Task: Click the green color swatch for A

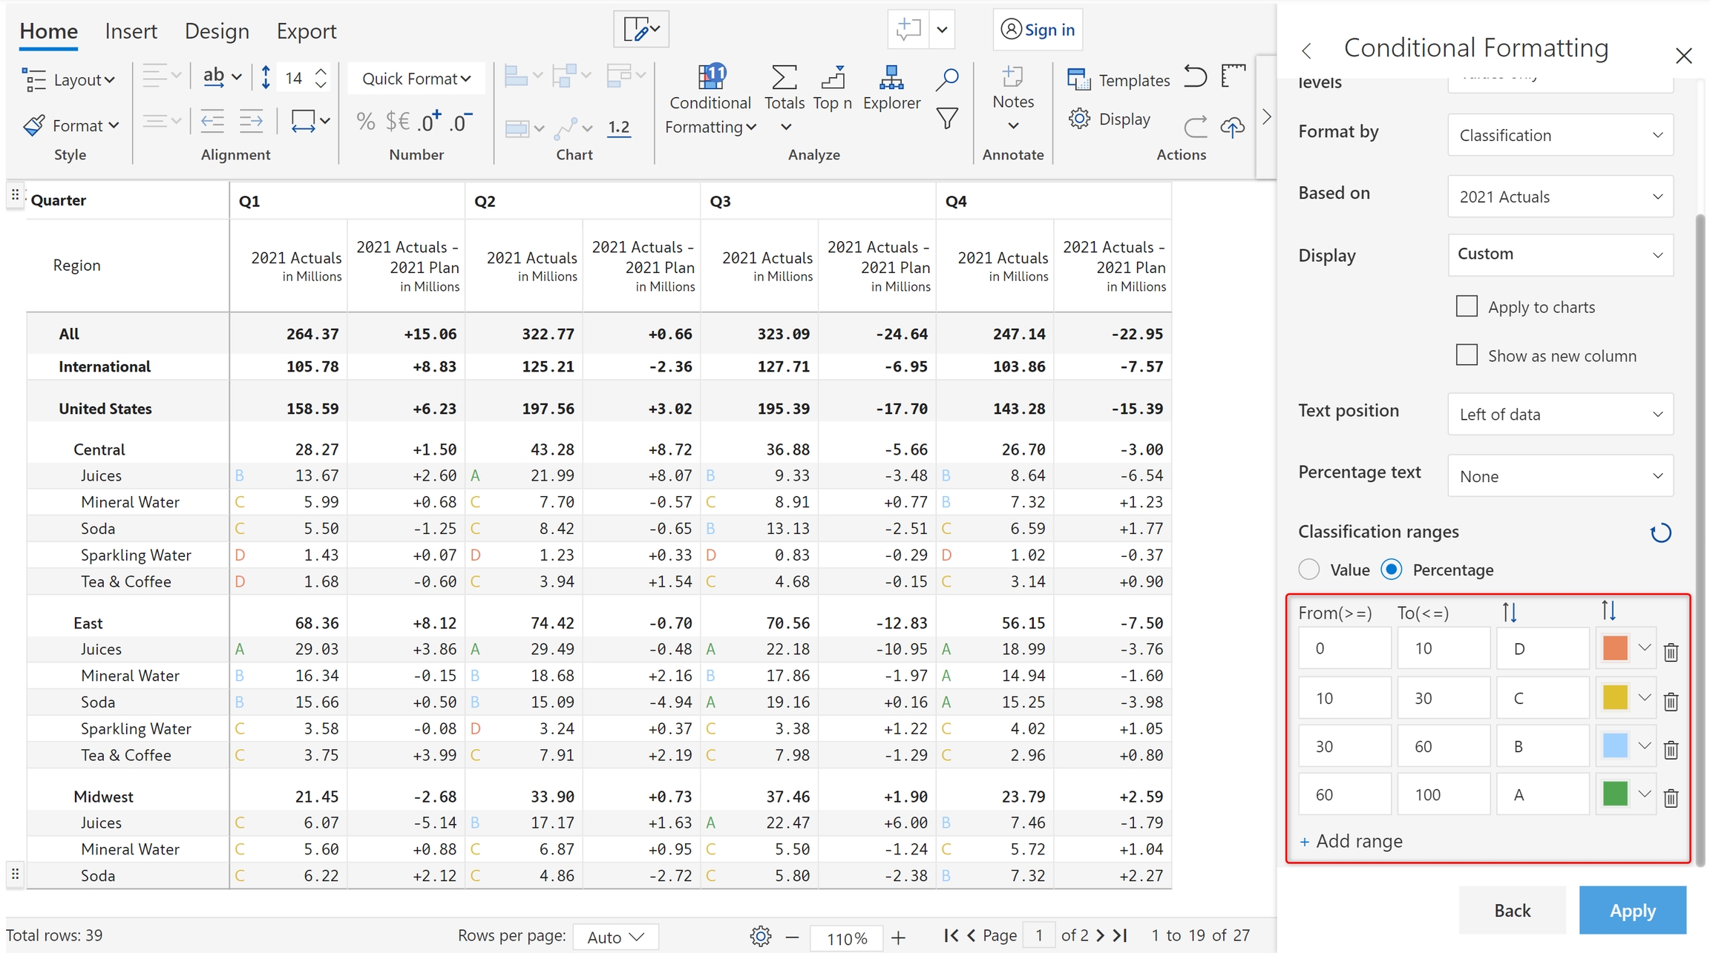Action: [x=1615, y=794]
